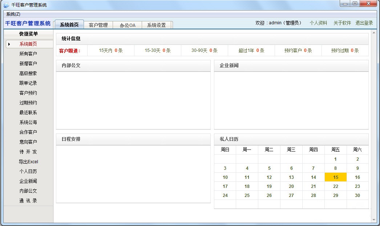Open the 系统设置 tab
The width and height of the screenshot is (380, 226).
click(157, 25)
